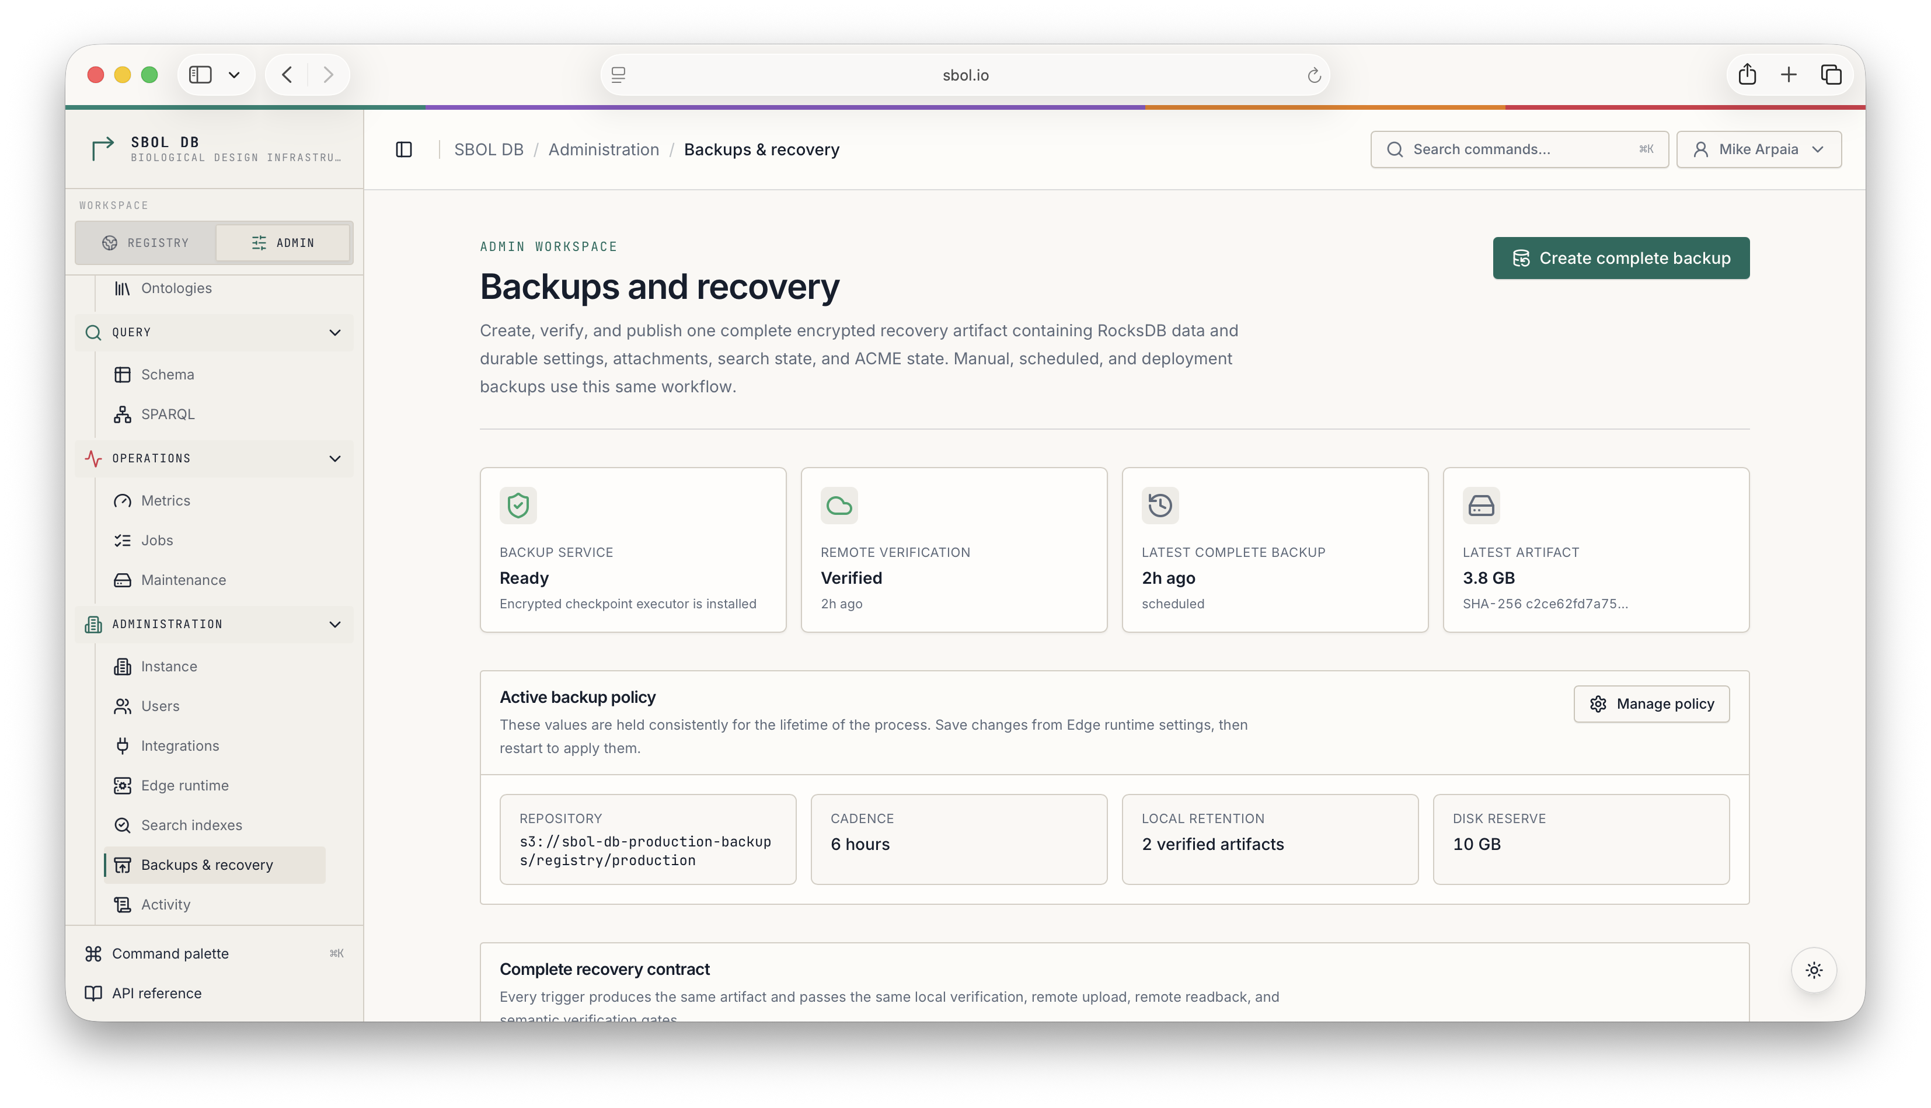Collapse the Administration section chevron
This screenshot has height=1108, width=1931.
[x=334, y=625]
